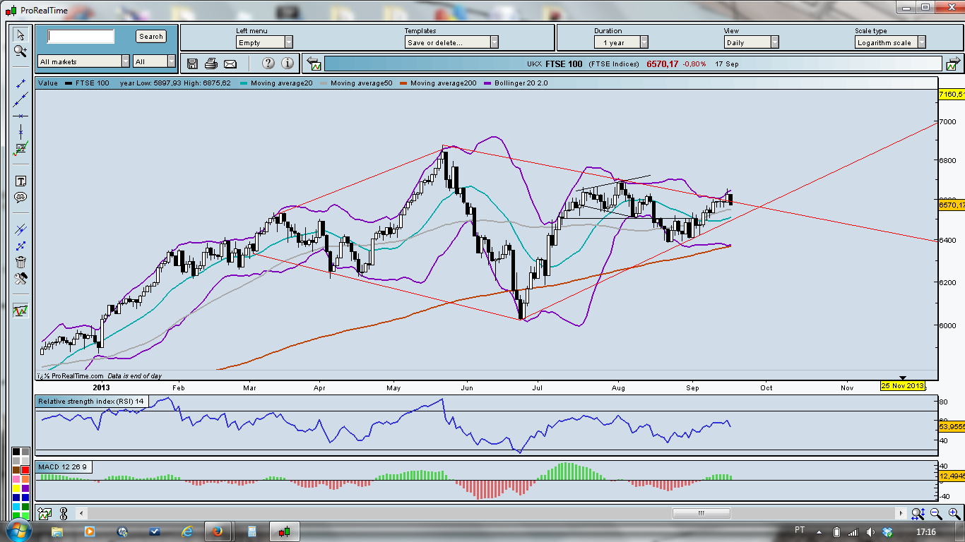Open the View dropdown set to Daily
The height and width of the screenshot is (542, 965).
click(750, 42)
